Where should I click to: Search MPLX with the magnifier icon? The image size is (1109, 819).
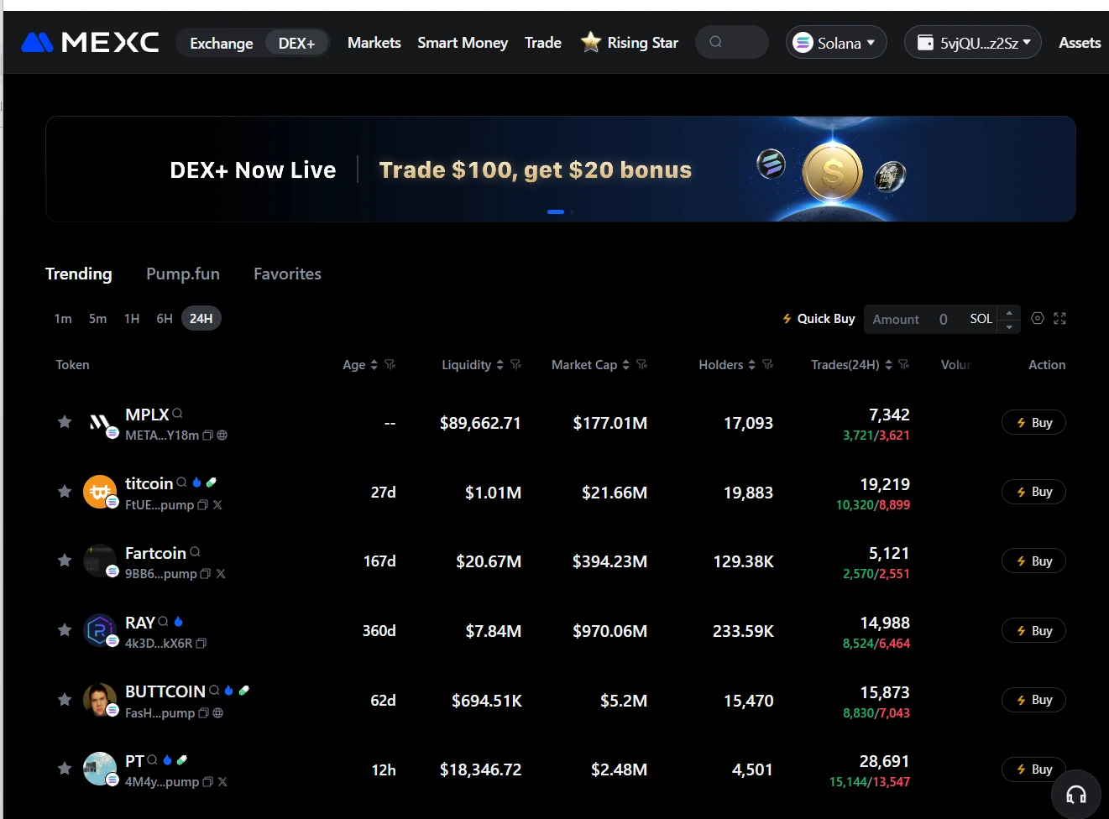click(x=177, y=413)
